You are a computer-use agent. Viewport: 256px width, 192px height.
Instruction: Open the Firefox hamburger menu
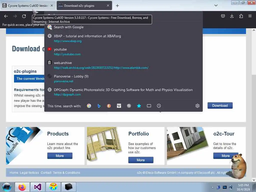[x=250, y=16]
